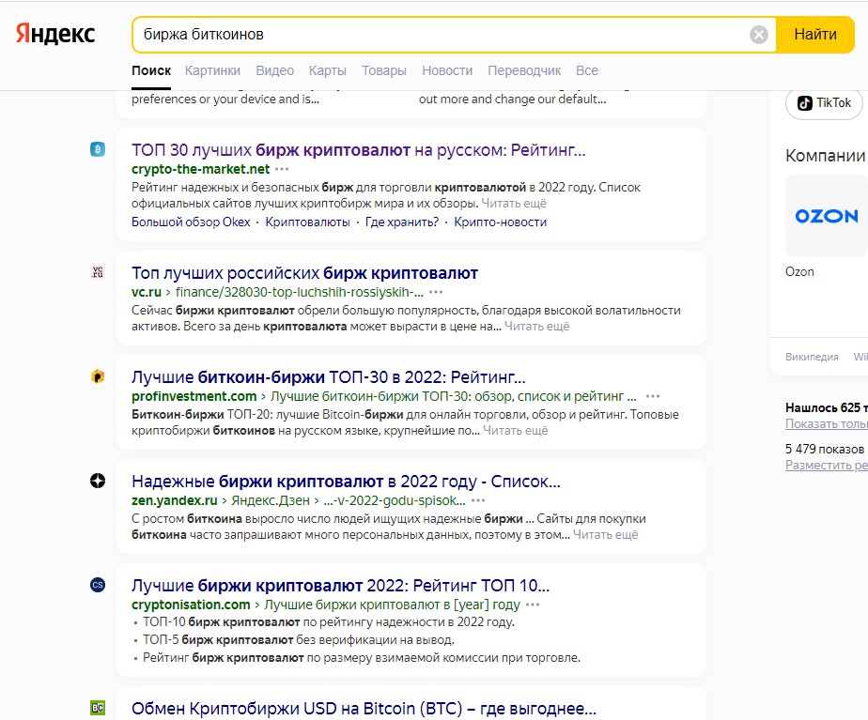The image size is (868, 720).
Task: Go to the Новости tab
Action: pos(447,70)
